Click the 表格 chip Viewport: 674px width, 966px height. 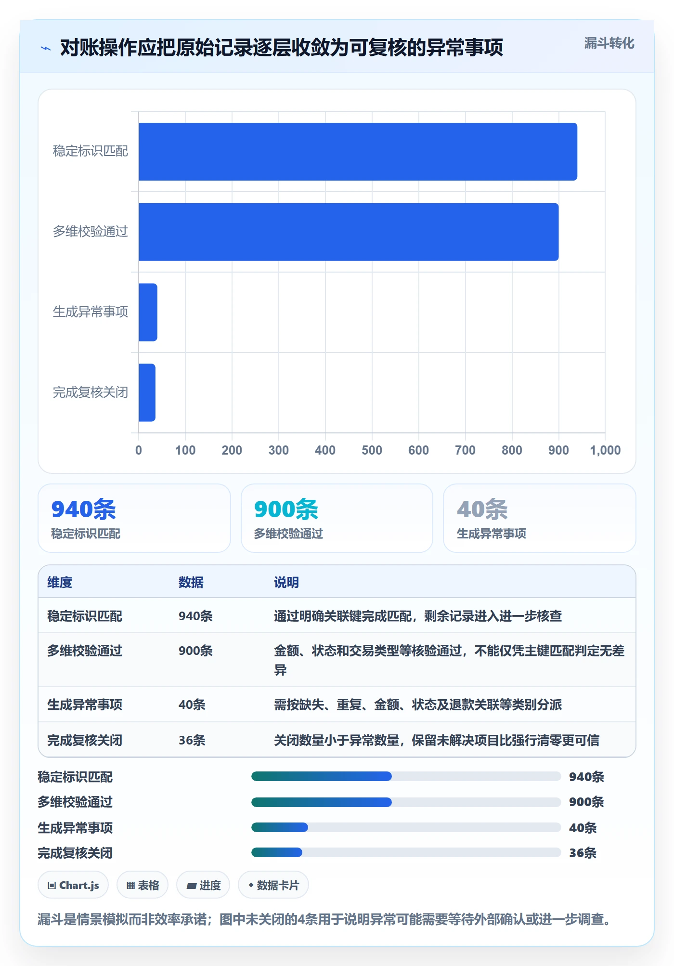[x=143, y=885]
